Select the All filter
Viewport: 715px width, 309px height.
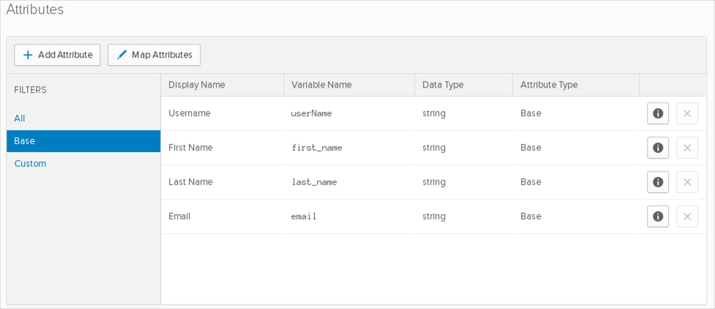point(20,118)
